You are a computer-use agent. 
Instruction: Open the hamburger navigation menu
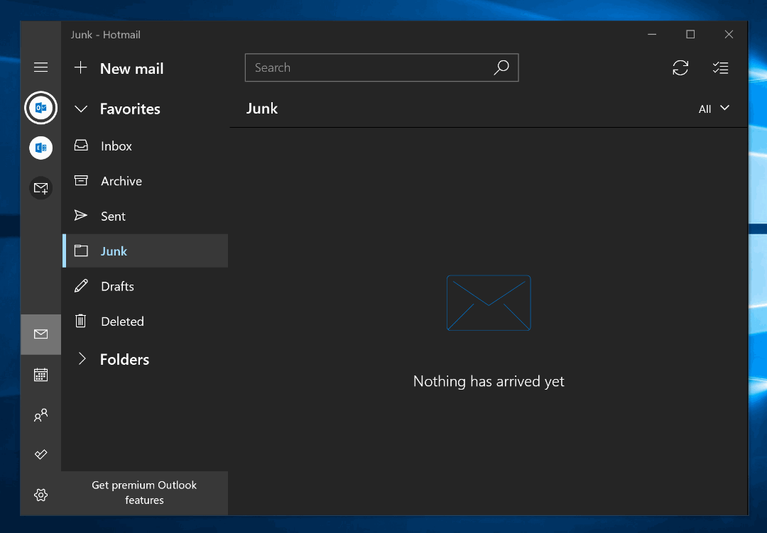click(x=40, y=67)
